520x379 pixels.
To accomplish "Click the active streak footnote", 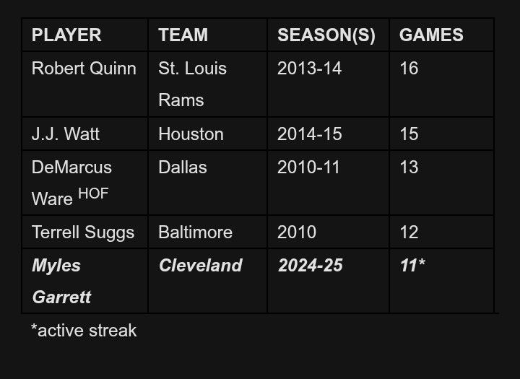I will coord(84,330).
